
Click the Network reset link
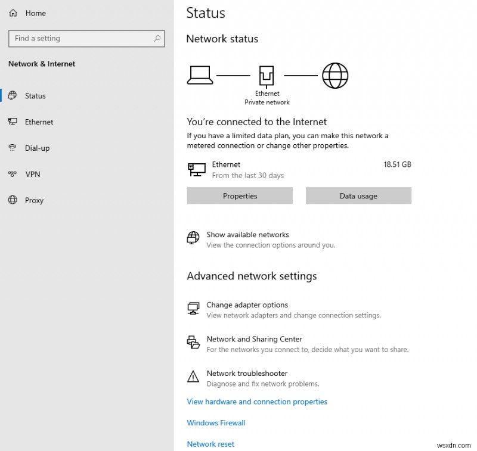click(210, 444)
